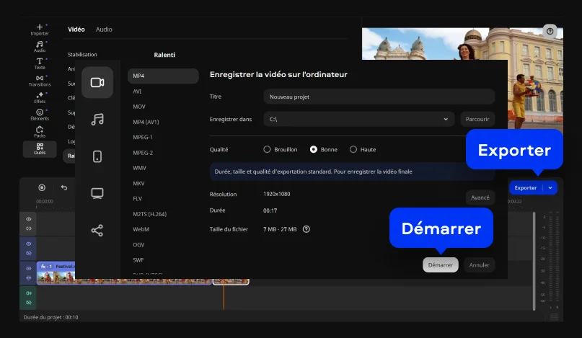Choose the mobile device export icon
The height and width of the screenshot is (338, 582).
97,156
